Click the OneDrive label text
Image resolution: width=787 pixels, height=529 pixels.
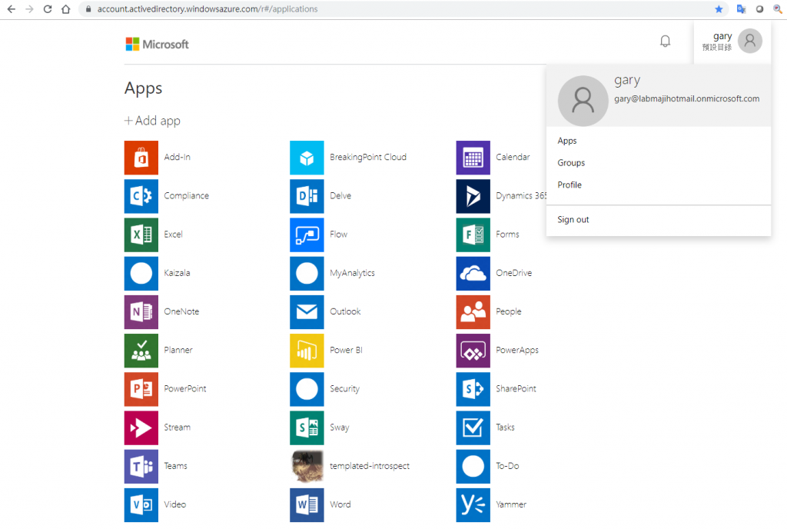coord(514,273)
